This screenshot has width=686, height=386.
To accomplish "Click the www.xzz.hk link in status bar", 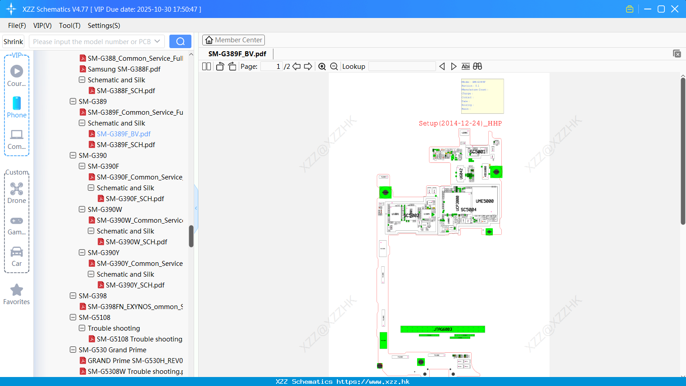I will coord(373,382).
